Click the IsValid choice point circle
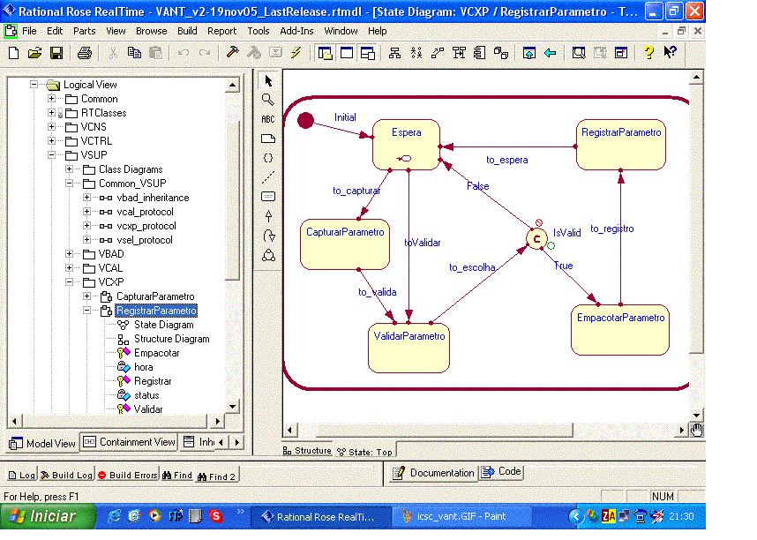757x540 pixels. click(x=536, y=238)
